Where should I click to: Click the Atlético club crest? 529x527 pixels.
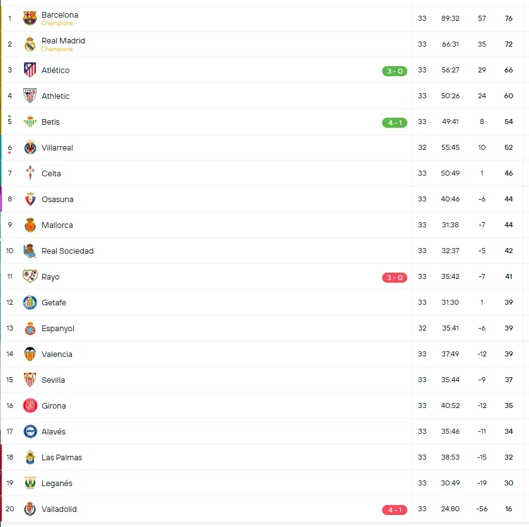30,70
